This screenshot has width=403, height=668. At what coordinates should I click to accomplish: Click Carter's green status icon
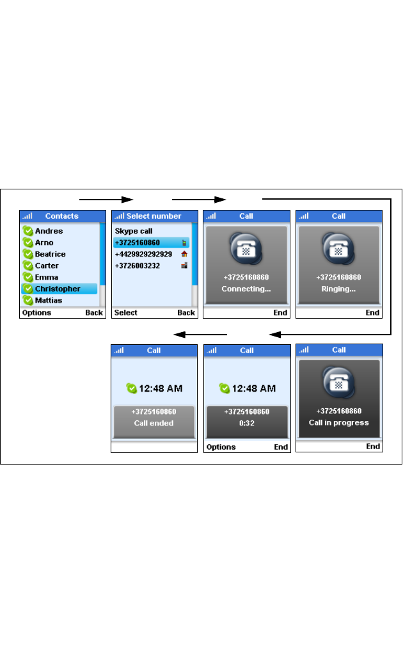coord(28,266)
